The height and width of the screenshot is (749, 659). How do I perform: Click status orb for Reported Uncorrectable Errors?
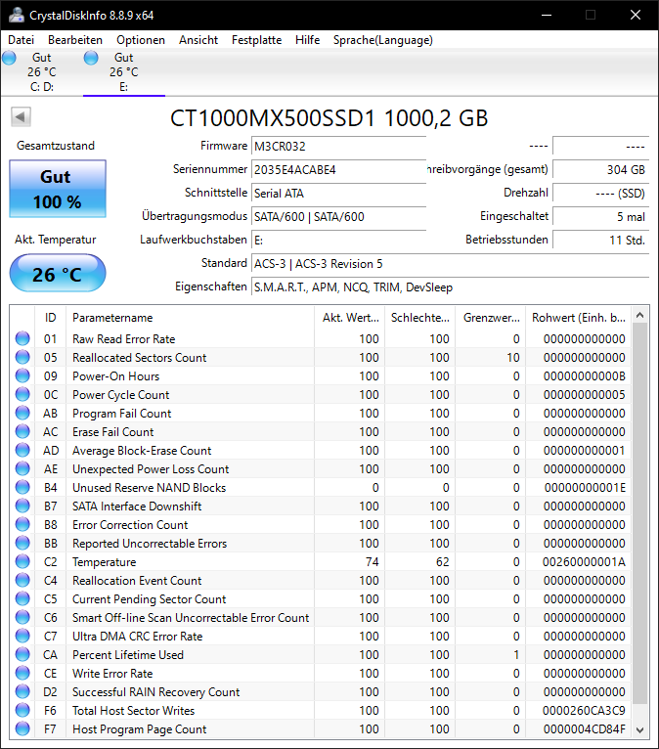[22, 543]
